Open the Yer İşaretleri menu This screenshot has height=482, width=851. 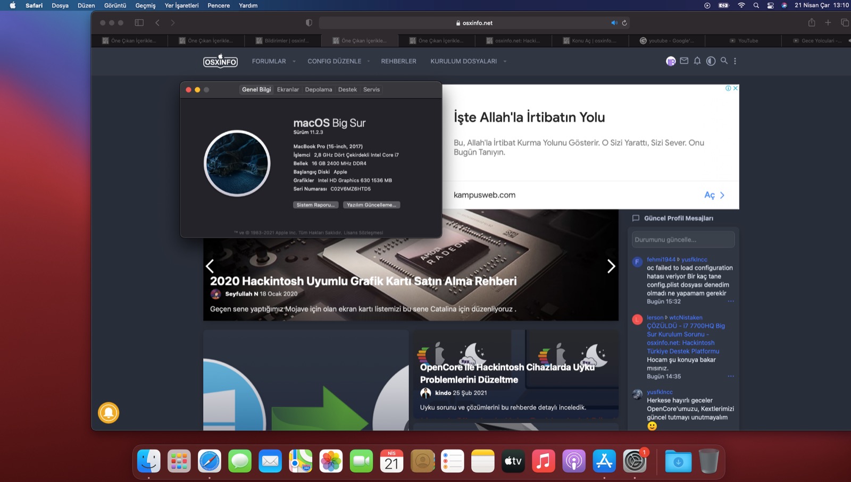(181, 5)
